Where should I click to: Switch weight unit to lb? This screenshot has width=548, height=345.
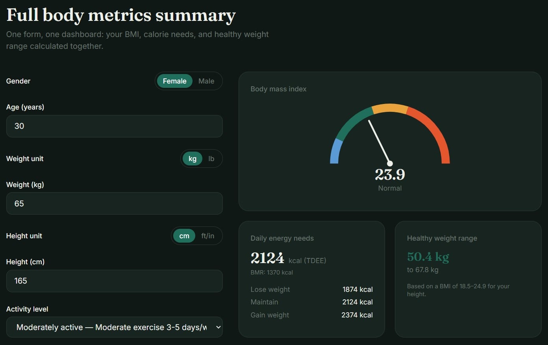[x=211, y=159]
